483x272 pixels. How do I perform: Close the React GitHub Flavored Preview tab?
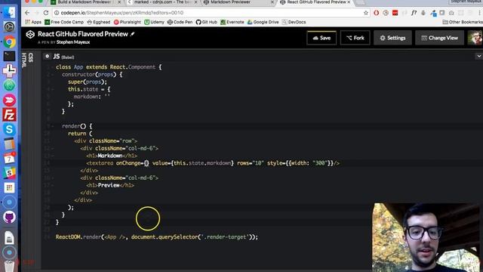[x=349, y=2]
